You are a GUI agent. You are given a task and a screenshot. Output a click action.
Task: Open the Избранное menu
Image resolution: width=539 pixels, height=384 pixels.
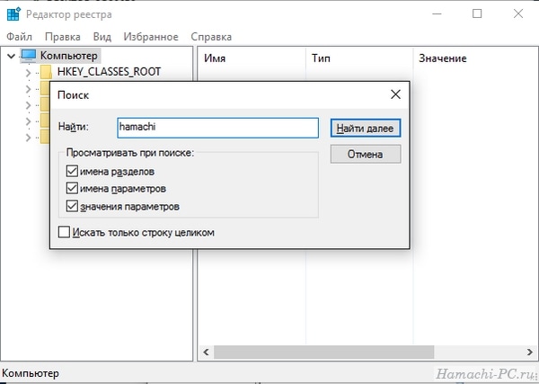(151, 37)
